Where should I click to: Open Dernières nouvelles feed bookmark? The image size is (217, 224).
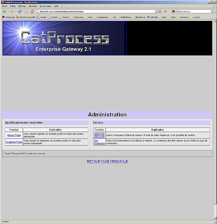click(x=26, y=17)
